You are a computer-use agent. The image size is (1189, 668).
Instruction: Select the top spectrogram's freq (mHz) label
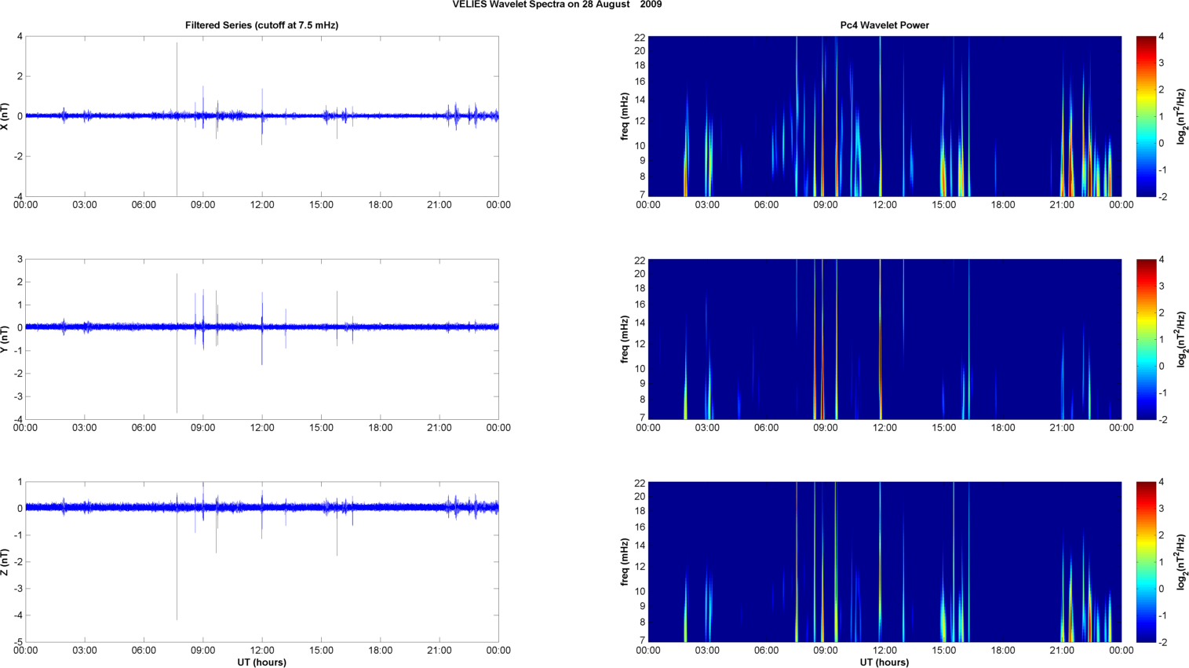(x=625, y=116)
